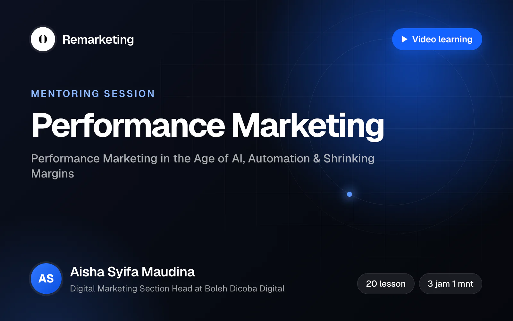Click the subtitle about AI, Automation & Shrinking Margins

pos(203,166)
